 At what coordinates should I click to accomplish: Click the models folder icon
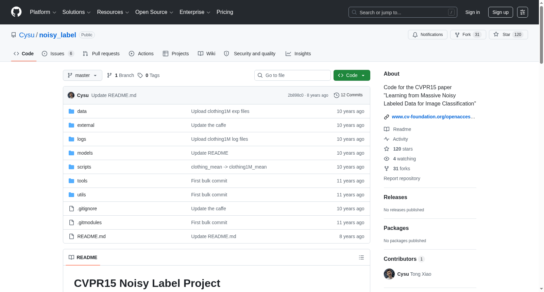pyautogui.click(x=71, y=153)
